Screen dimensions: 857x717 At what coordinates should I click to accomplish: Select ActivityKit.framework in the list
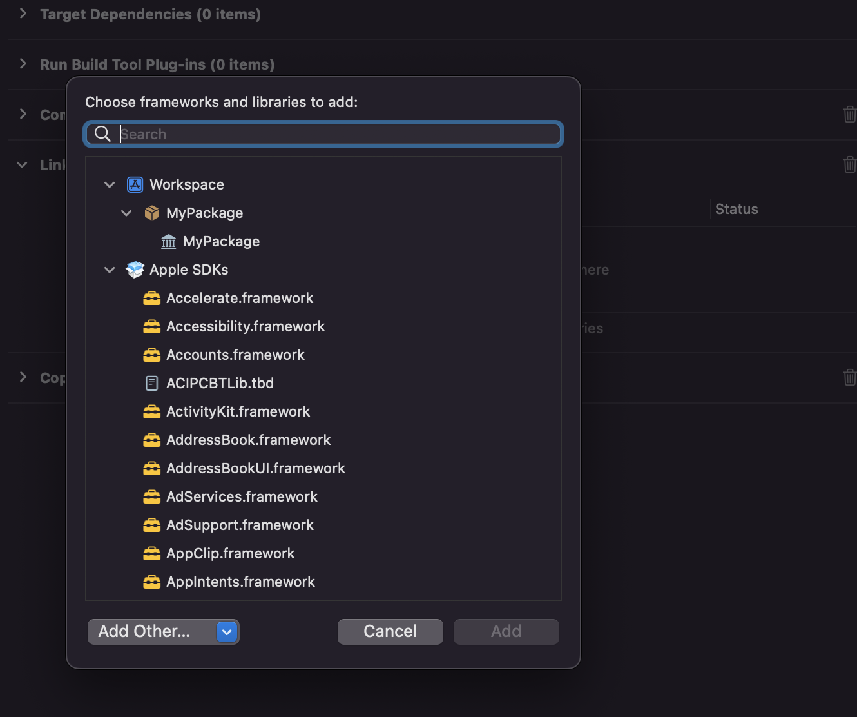point(323,411)
